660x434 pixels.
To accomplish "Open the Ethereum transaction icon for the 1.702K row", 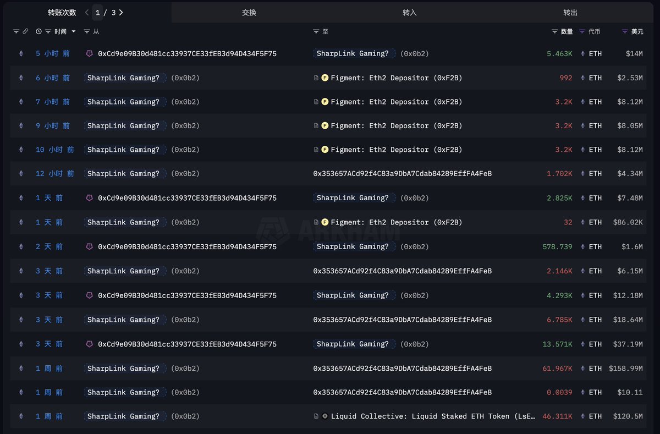I will point(21,174).
